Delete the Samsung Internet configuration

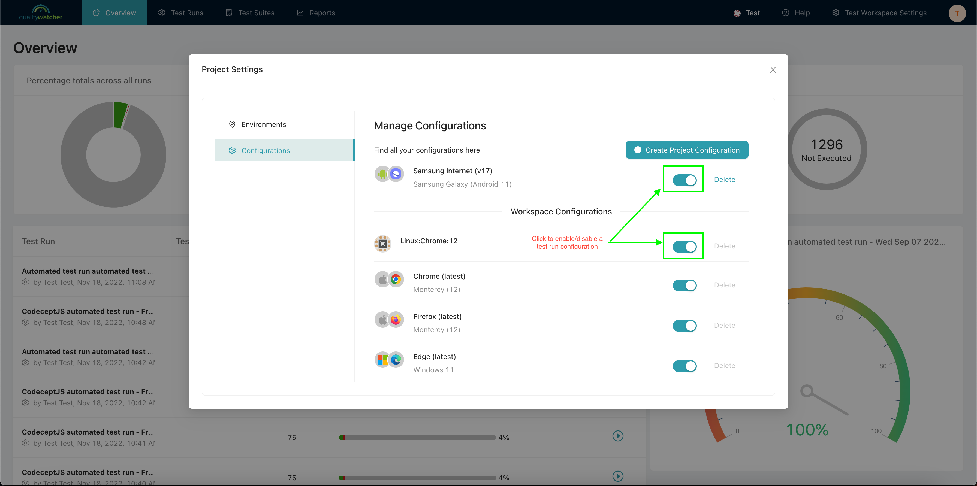click(724, 180)
